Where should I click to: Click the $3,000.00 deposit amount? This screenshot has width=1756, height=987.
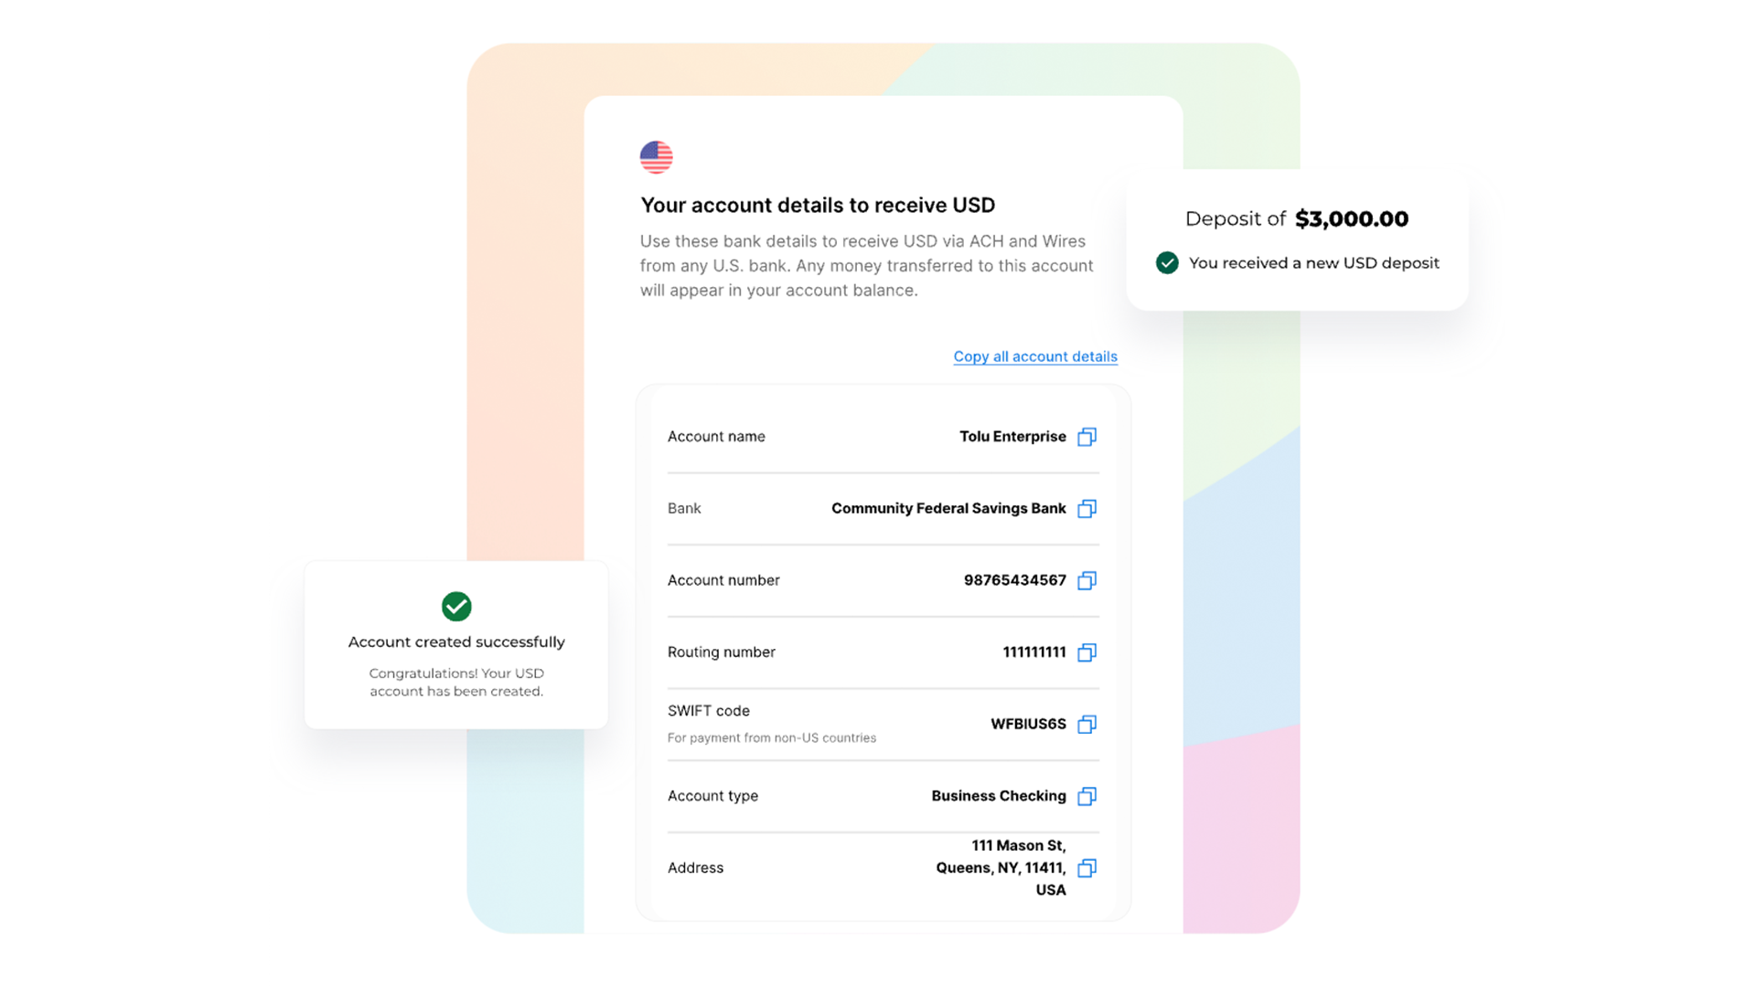(x=1351, y=219)
